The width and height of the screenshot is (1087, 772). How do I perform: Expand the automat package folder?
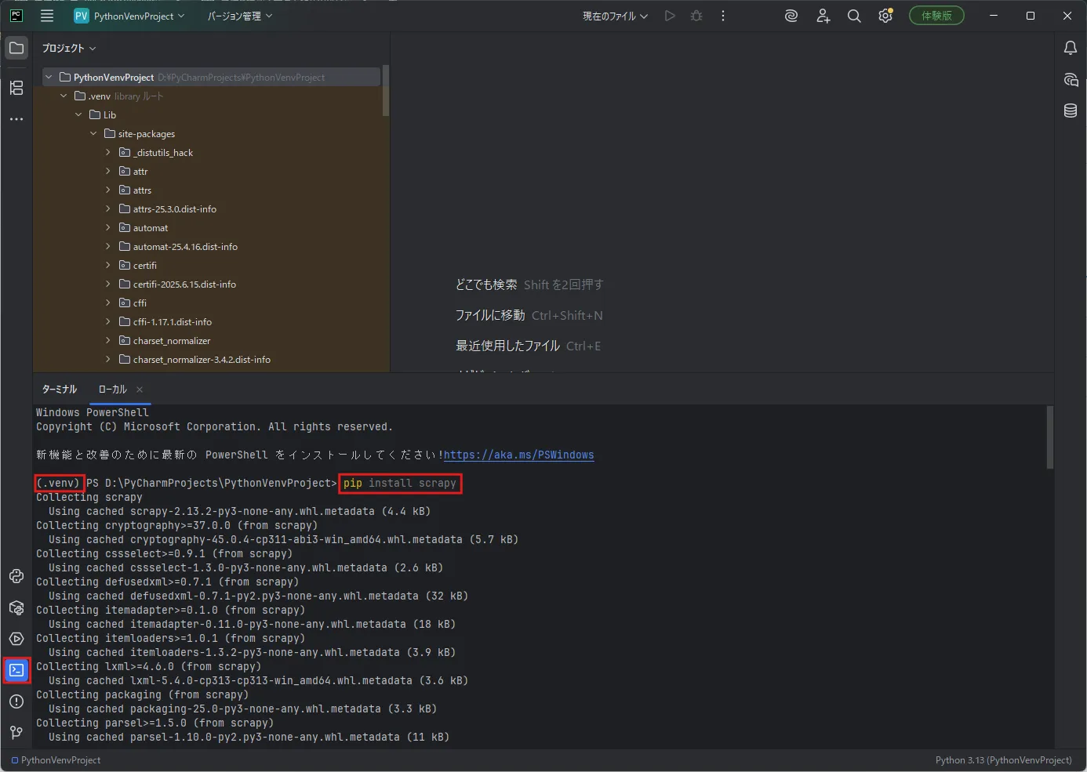point(108,227)
